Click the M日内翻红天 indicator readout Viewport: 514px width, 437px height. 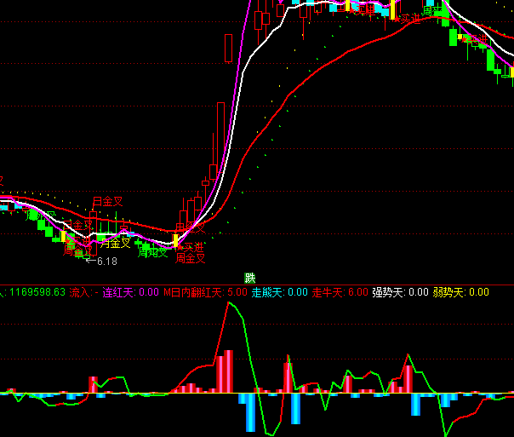(x=204, y=292)
